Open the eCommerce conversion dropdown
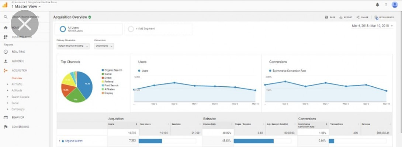 [104, 46]
